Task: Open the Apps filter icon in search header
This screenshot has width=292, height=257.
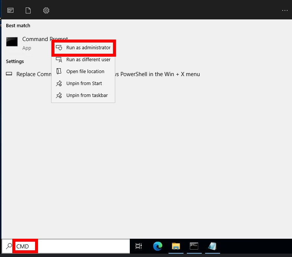Action: (x=10, y=10)
